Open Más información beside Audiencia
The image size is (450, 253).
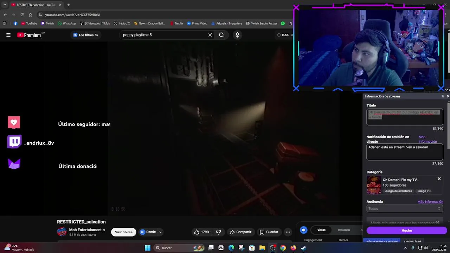click(430, 202)
